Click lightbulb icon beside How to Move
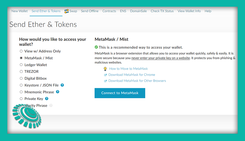The width and height of the screenshot is (245, 141). [105, 68]
